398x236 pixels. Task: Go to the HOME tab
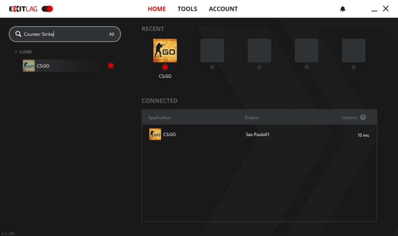(157, 9)
